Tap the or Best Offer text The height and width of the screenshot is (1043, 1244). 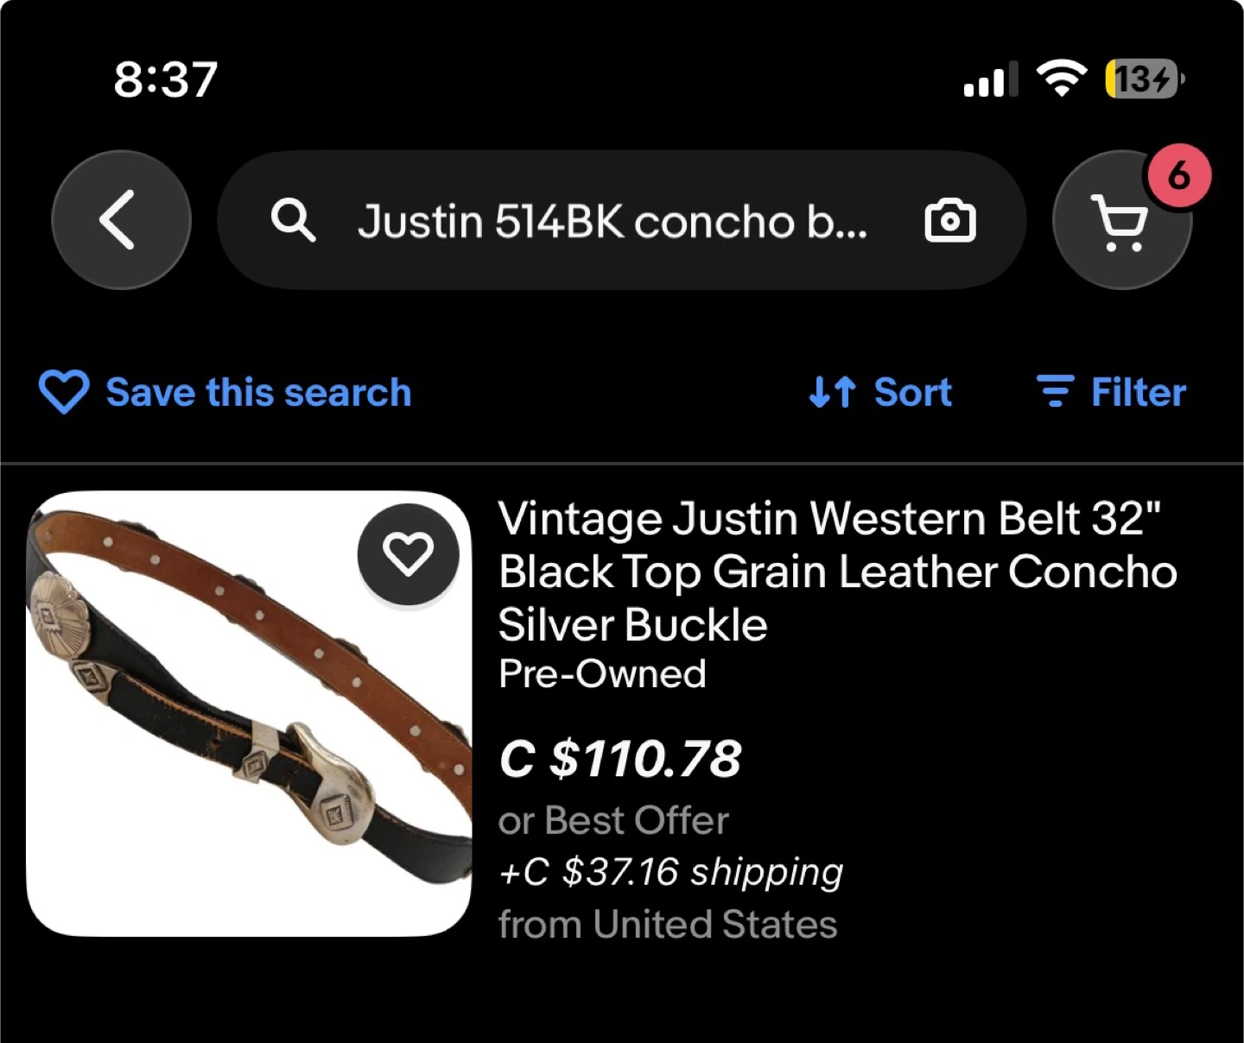[613, 820]
